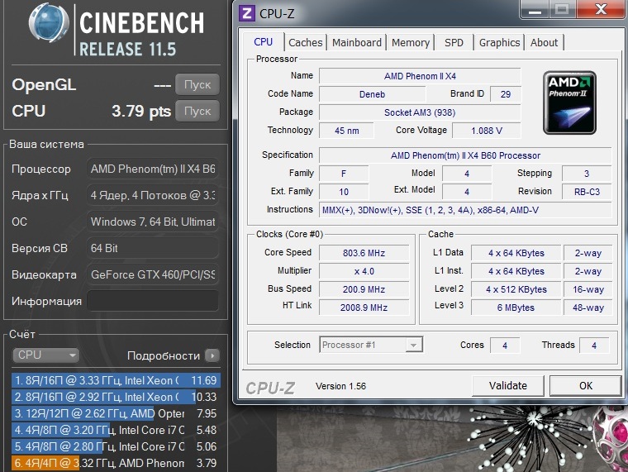Select ranking row 6 AMD Phenom 3.79
The height and width of the screenshot is (472, 628).
click(116, 463)
